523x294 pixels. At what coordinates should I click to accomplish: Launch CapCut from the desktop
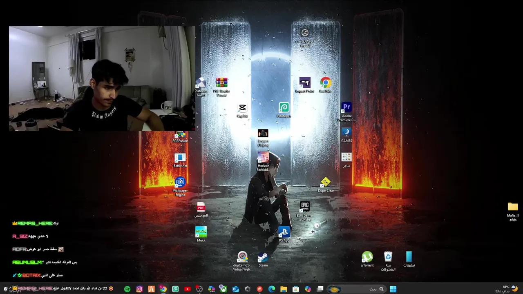pyautogui.click(x=242, y=111)
